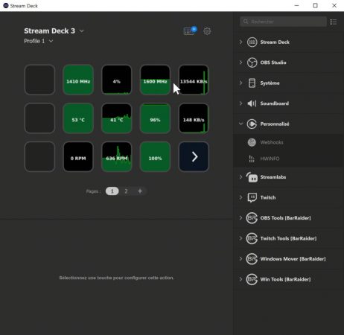Select the empty key in the first row
Screen dimensions: 344x335
coord(39,80)
